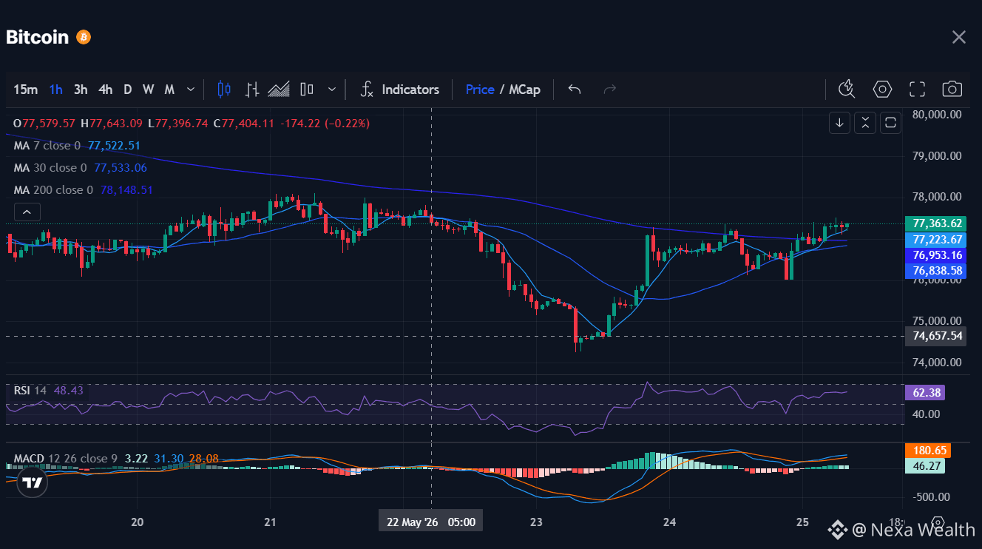Click the low price L77,396.74 value
982x549 pixels.
pyautogui.click(x=177, y=124)
